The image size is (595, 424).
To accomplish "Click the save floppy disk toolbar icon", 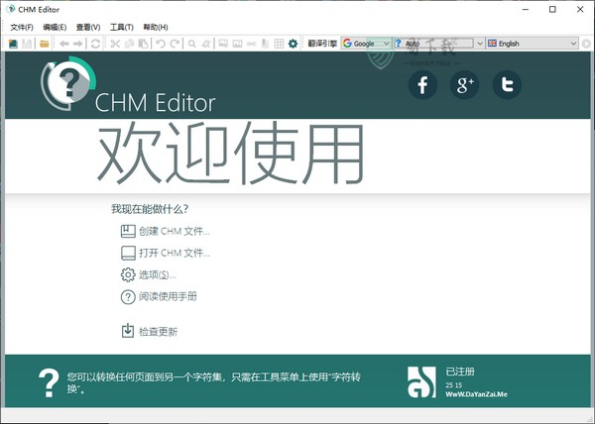I will (x=27, y=44).
